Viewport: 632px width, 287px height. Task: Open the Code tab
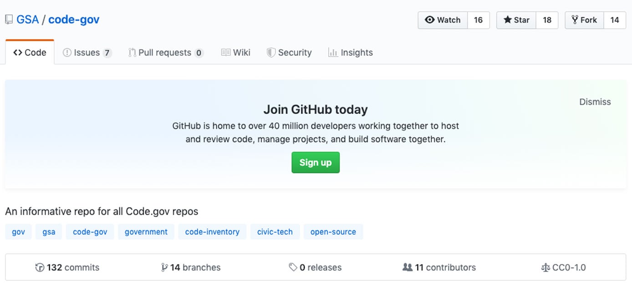(x=30, y=53)
